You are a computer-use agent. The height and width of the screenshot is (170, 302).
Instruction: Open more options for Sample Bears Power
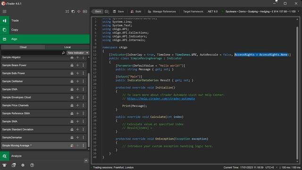pos(83,65)
